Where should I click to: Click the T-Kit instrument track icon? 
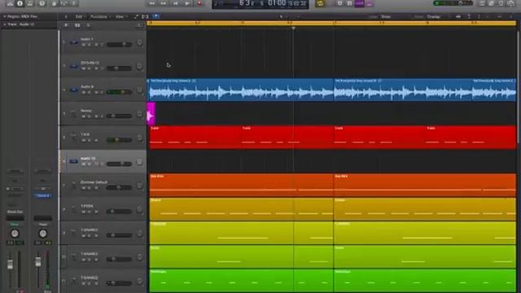click(x=74, y=138)
